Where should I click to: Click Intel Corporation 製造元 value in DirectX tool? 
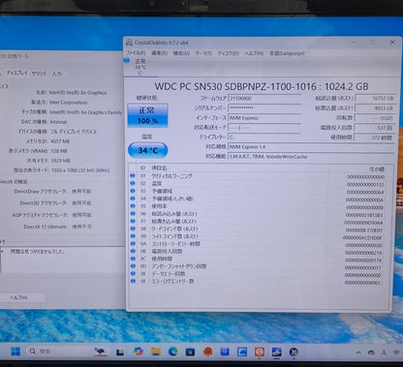pyautogui.click(x=68, y=103)
